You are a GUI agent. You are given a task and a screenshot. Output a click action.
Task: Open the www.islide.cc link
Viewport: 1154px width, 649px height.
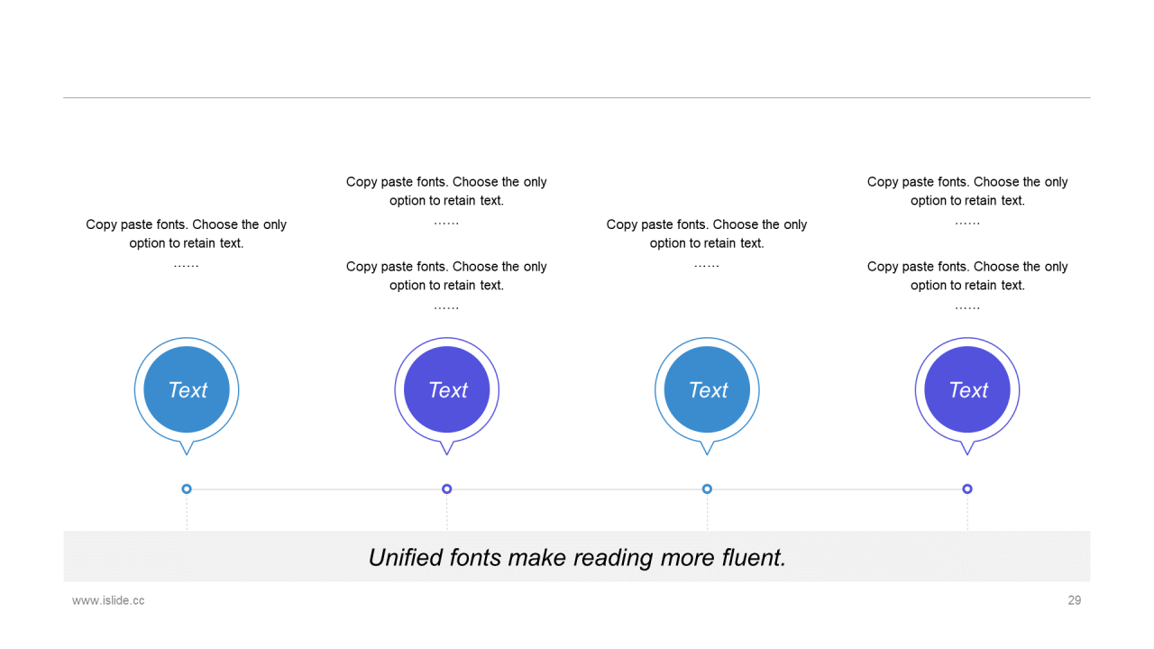[x=108, y=600]
